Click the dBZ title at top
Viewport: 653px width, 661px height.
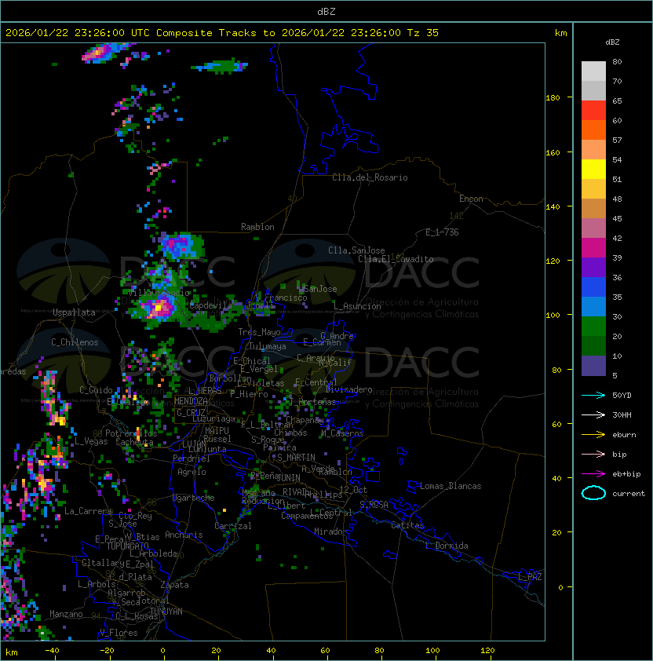click(x=326, y=11)
